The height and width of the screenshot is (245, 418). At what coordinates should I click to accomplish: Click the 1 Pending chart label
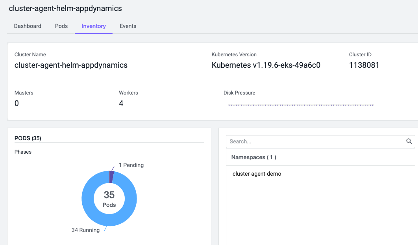131,165
